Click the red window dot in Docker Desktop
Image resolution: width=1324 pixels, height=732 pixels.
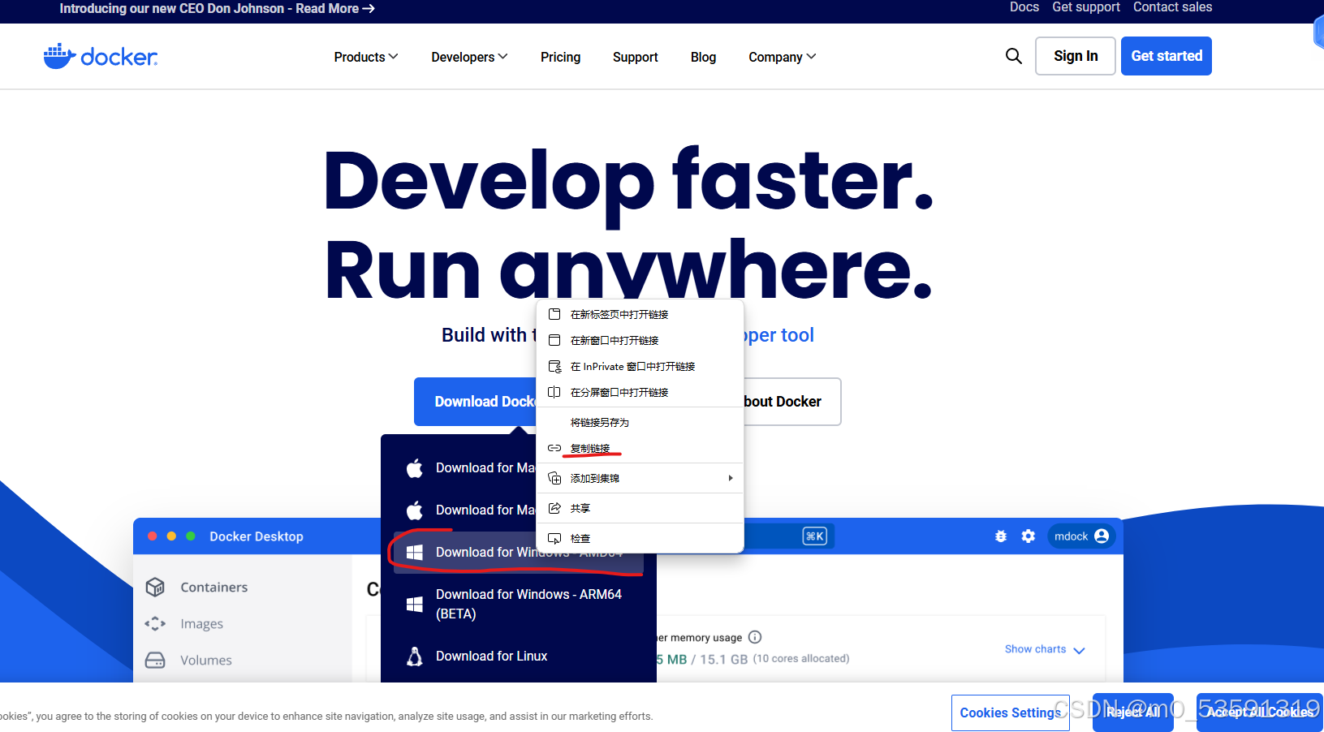point(152,536)
